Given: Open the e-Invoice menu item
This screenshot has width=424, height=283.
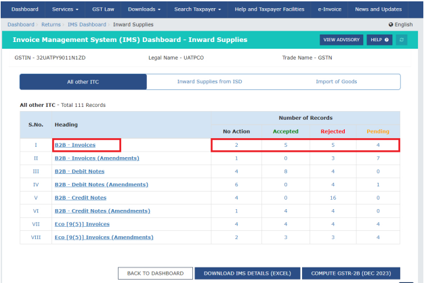Looking at the screenshot, I should click(x=329, y=9).
